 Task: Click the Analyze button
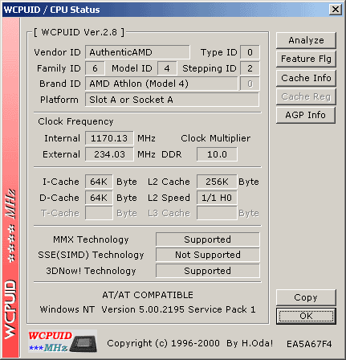pos(306,40)
